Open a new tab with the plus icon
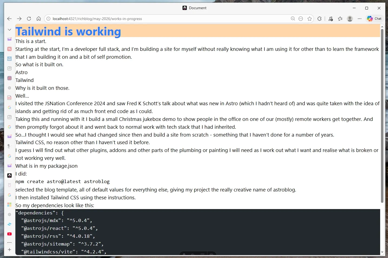 (x=9, y=250)
